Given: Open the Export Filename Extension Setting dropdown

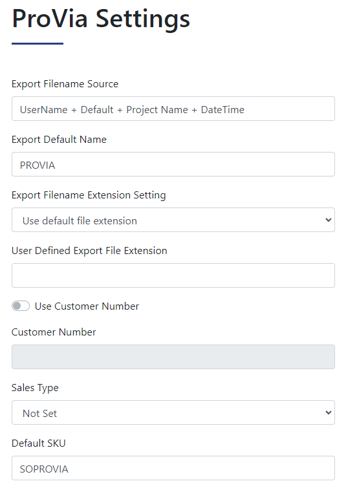Looking at the screenshot, I should (173, 220).
